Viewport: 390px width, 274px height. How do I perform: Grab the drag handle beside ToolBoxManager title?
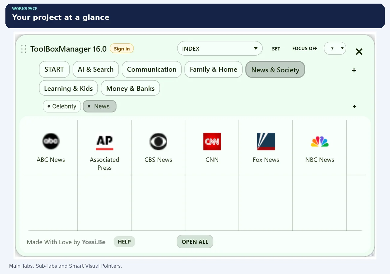click(x=24, y=49)
